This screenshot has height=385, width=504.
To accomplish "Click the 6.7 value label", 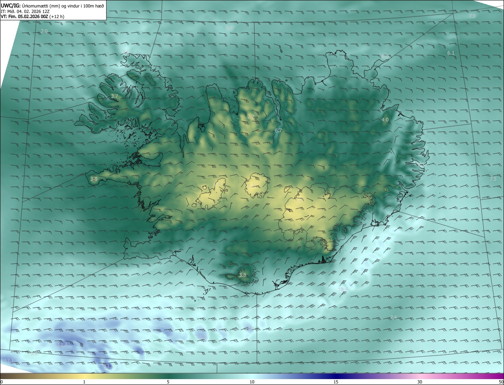I will click(x=278, y=130).
